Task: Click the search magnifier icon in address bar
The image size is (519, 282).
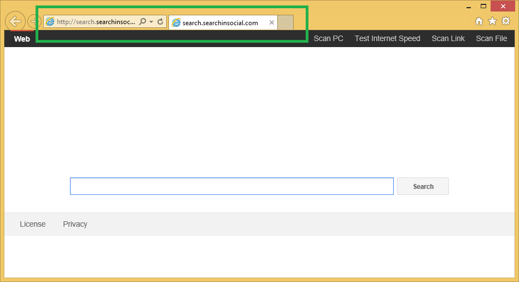Action: coord(143,22)
